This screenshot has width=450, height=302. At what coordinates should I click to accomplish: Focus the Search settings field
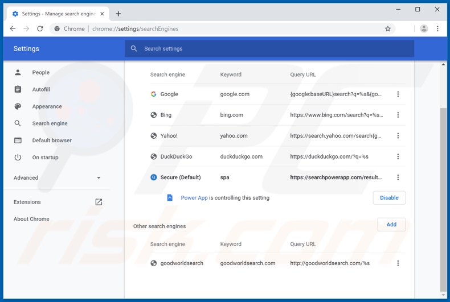pos(269,48)
